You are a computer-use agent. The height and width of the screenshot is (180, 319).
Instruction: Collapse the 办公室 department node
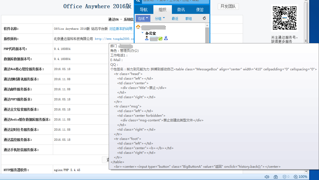click(x=142, y=32)
